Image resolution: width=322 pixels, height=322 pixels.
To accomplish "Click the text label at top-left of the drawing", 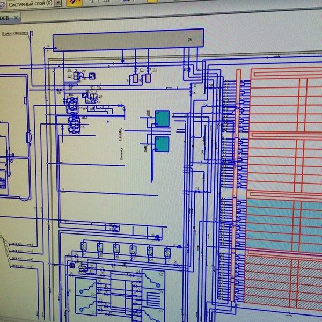I will (15, 33).
